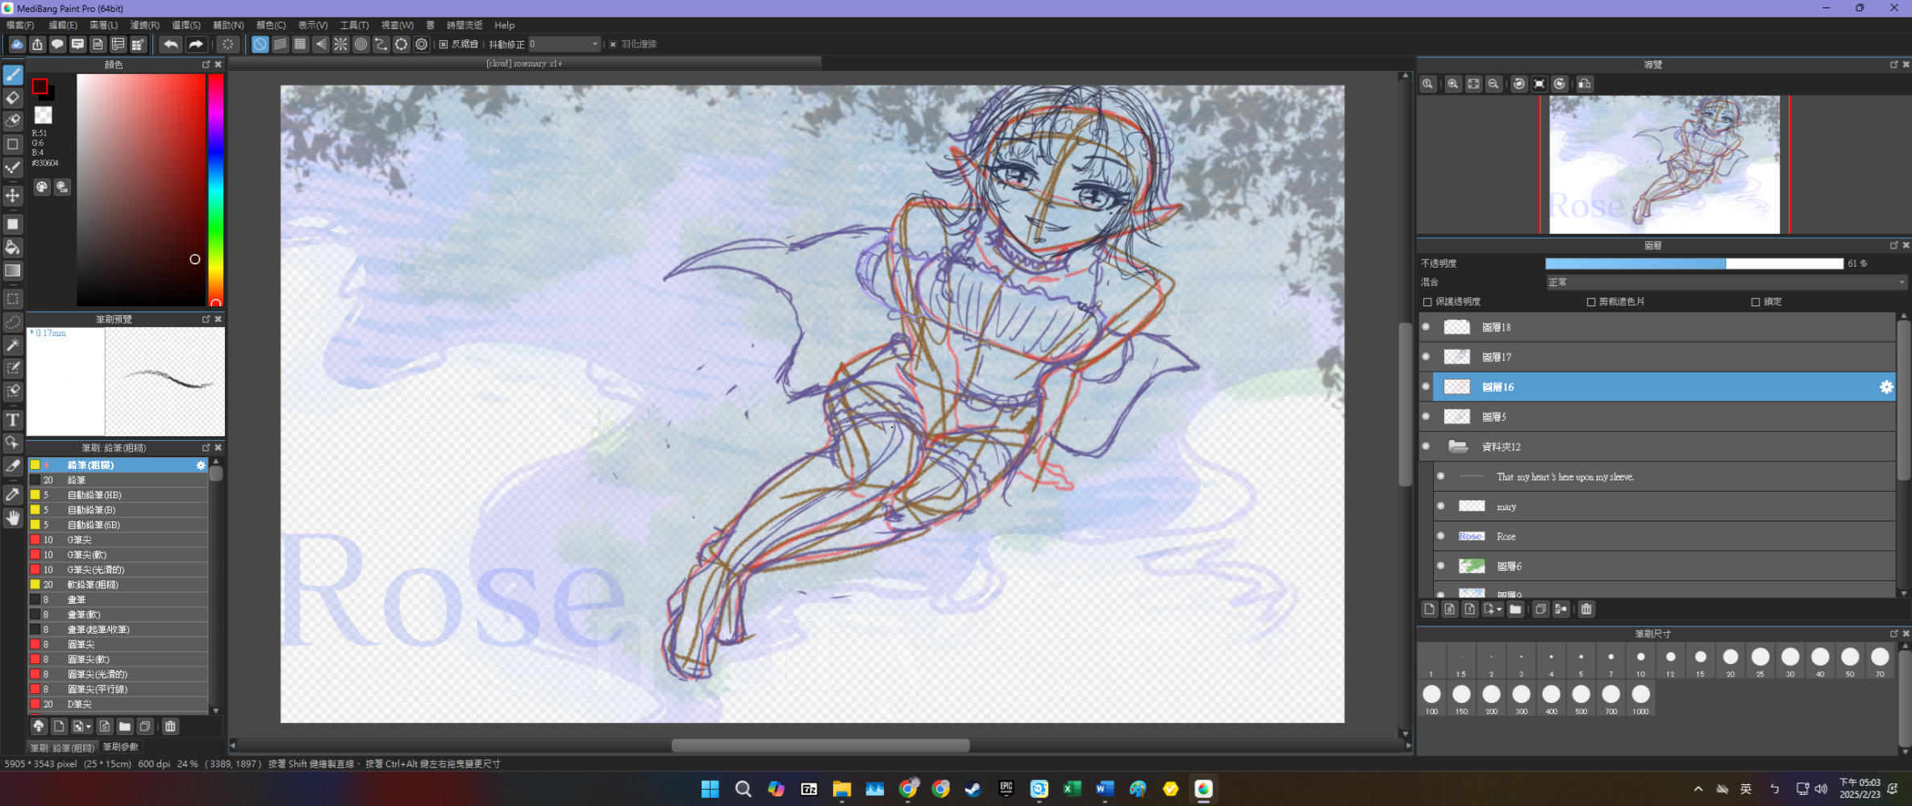Enable the crisscross grid snap
The height and width of the screenshot is (806, 1912).
[300, 44]
